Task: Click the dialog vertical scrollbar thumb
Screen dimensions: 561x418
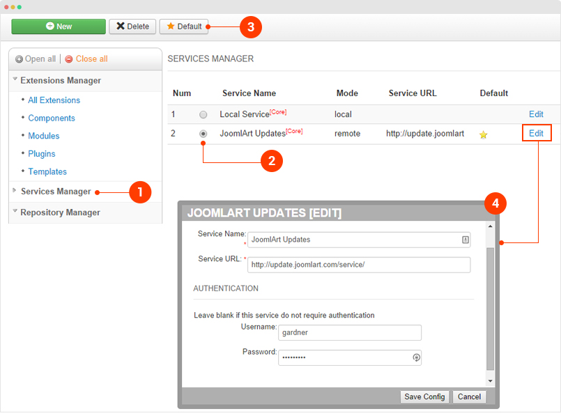Action: click(x=490, y=309)
